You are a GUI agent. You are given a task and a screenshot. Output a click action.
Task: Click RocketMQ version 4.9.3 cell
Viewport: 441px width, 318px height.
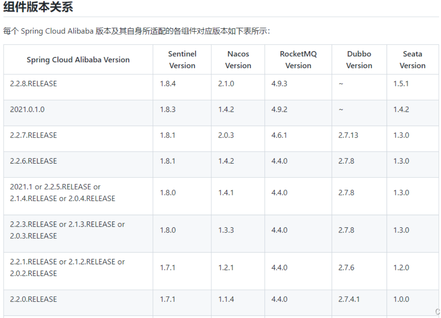(279, 84)
